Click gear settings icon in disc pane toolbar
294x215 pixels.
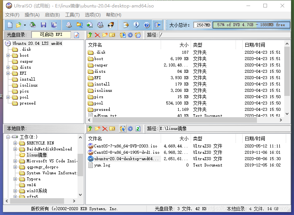[x=130, y=35]
